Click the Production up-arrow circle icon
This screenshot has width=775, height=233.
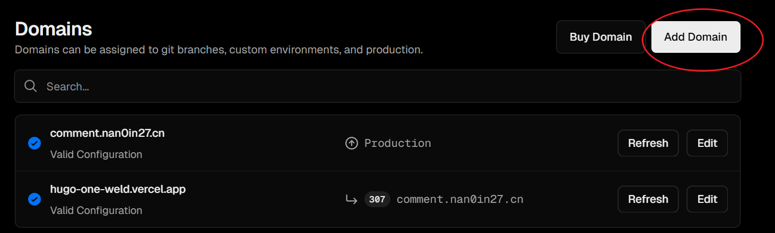351,143
